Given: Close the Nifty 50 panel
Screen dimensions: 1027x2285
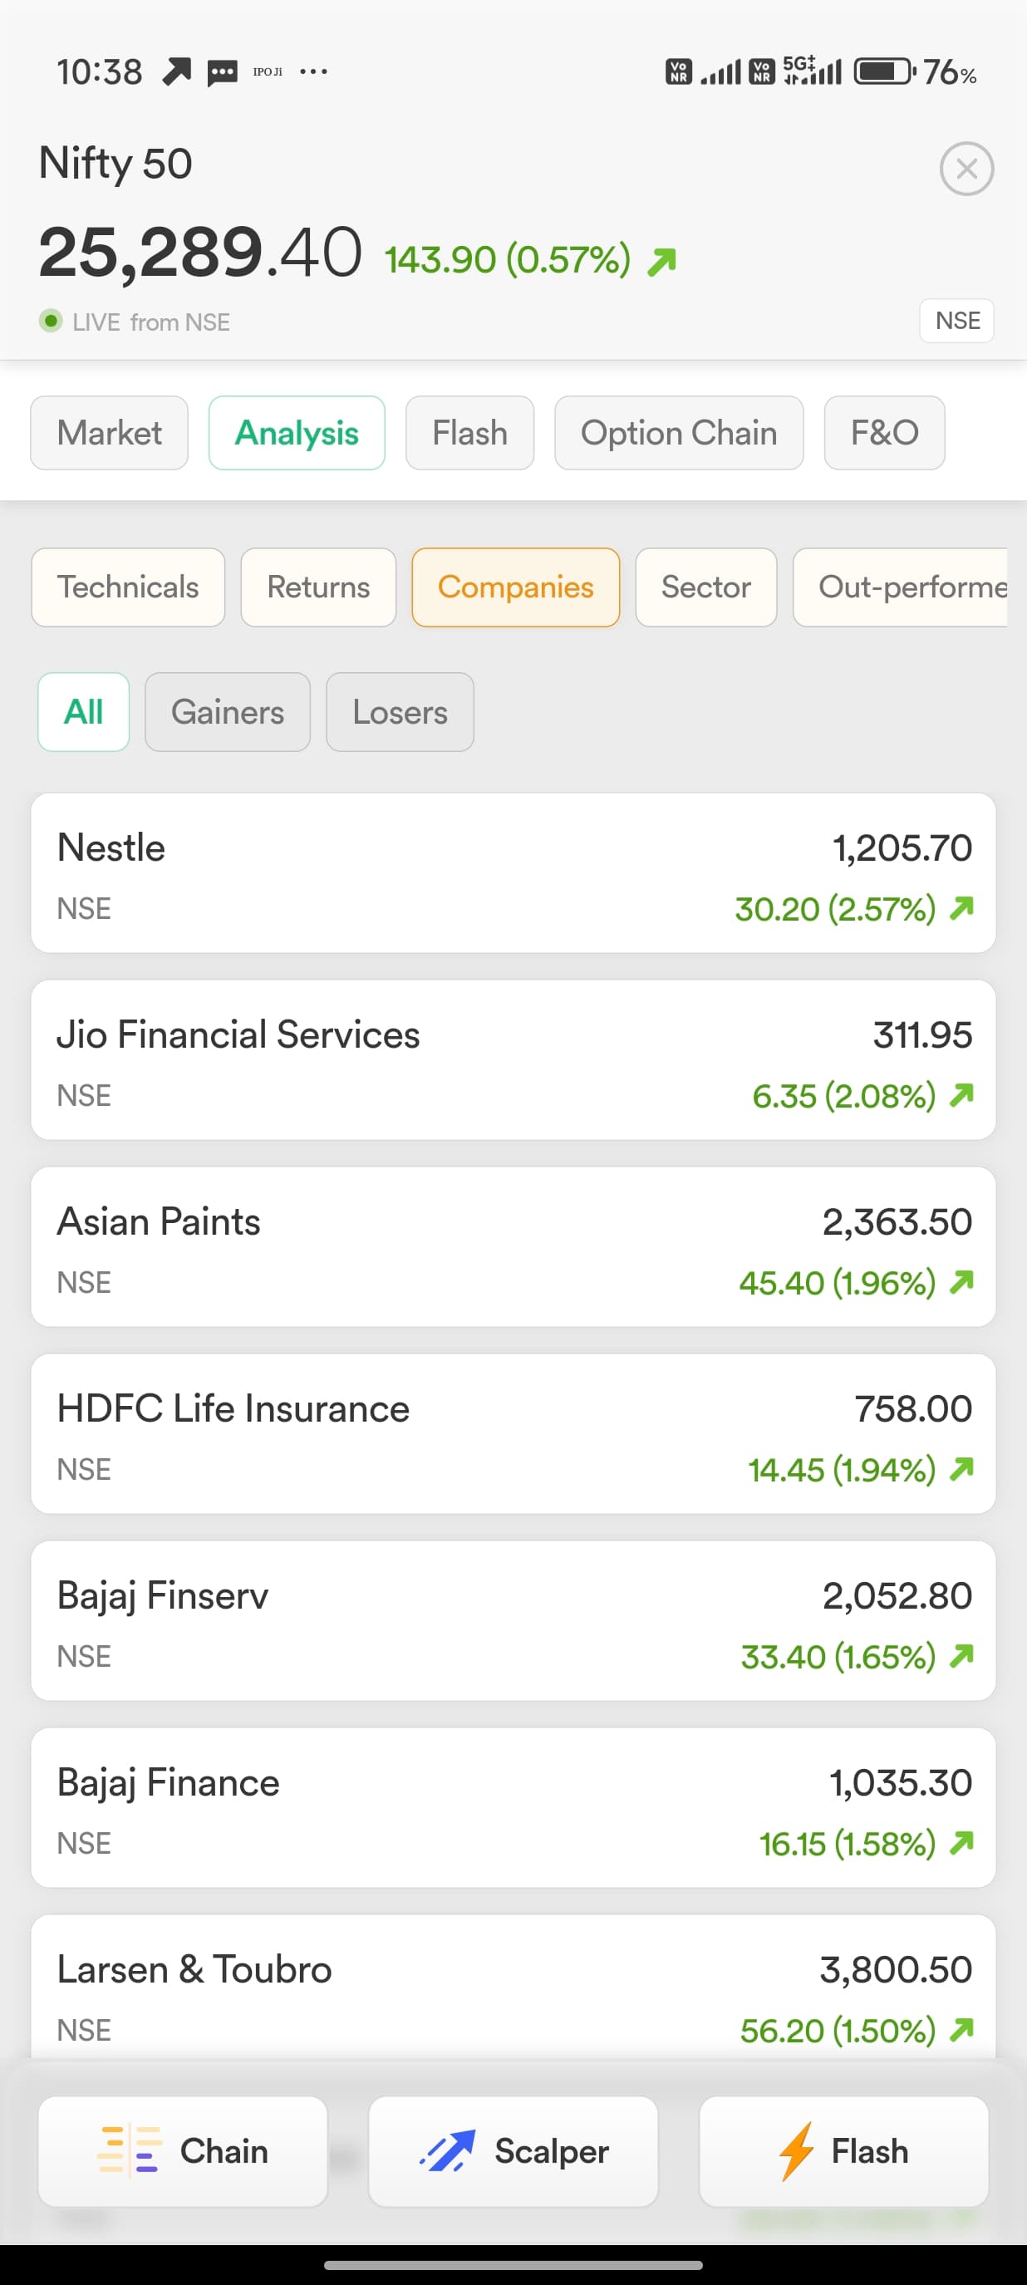Looking at the screenshot, I should click(x=966, y=169).
